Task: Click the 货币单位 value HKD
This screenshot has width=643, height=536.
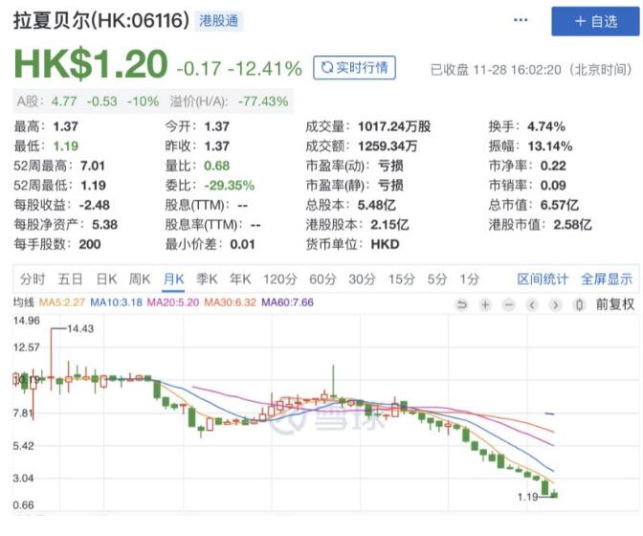Action: 385,244
